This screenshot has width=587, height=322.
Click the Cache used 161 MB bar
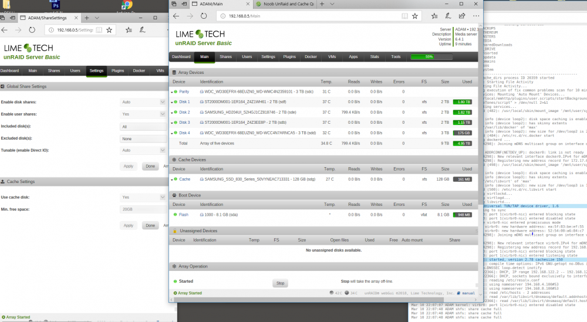tap(463, 179)
